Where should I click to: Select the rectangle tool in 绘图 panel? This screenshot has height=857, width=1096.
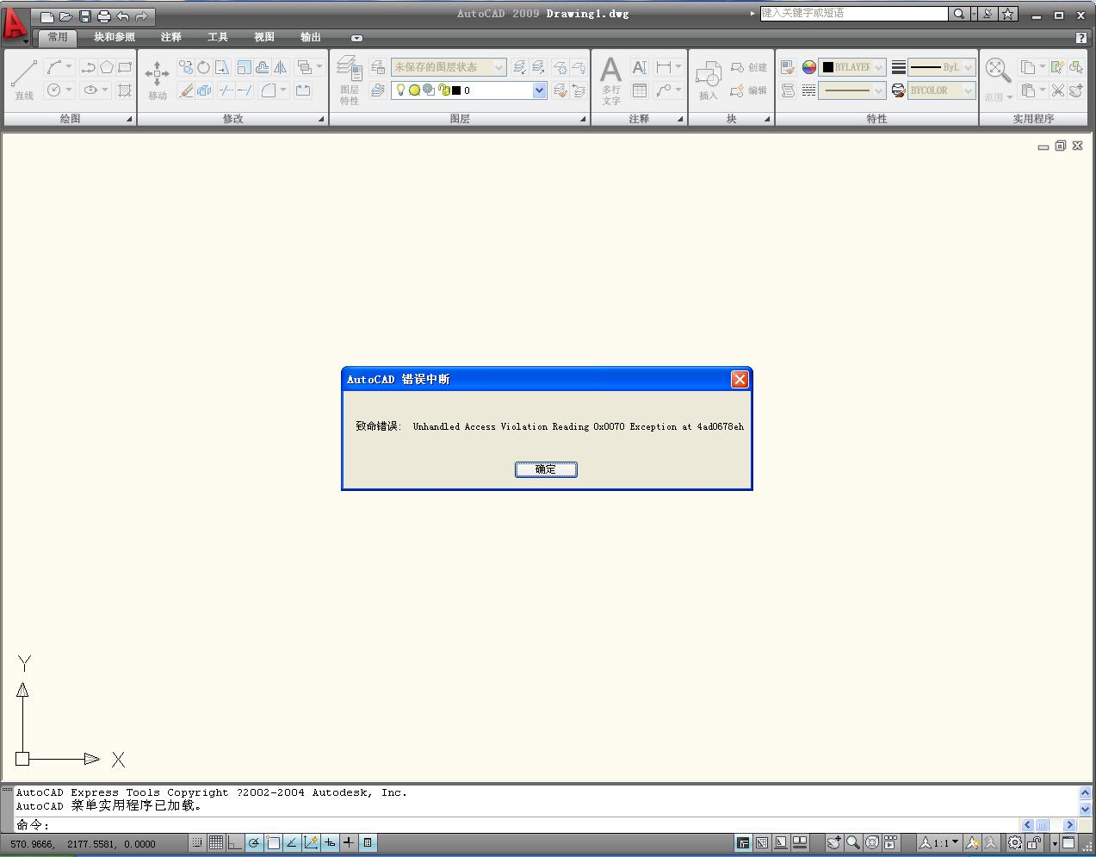[x=125, y=67]
